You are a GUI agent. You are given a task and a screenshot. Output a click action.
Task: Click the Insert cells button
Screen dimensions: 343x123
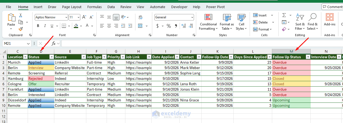click(x=260, y=15)
